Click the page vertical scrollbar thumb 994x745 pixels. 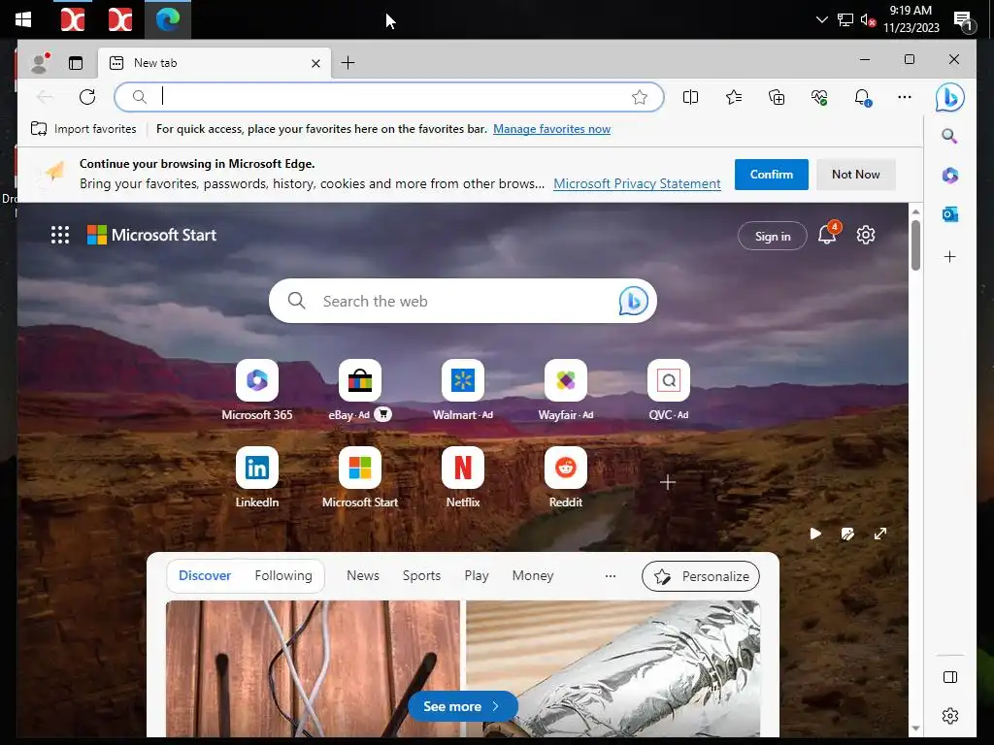(x=915, y=245)
